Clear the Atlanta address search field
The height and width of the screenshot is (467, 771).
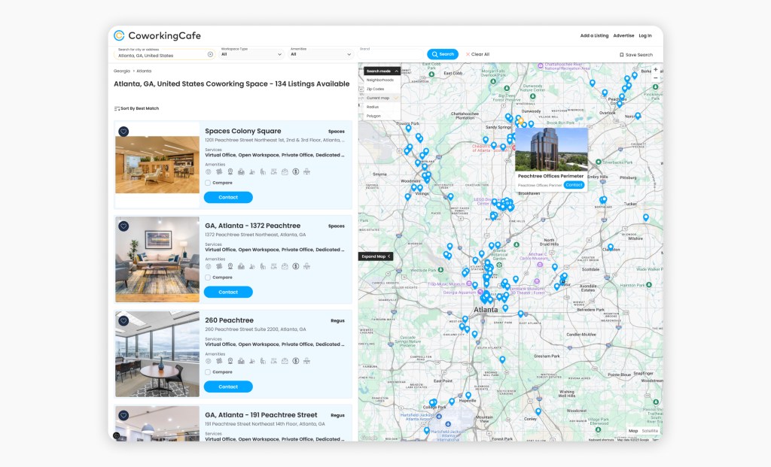click(211, 54)
